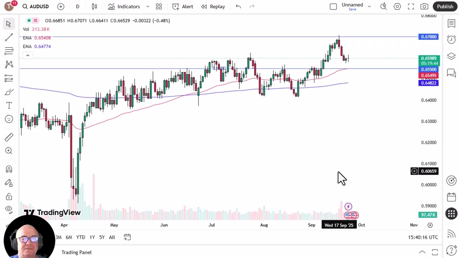Toggle magnet mode for drawings
The image size is (459, 258).
[x=9, y=169]
